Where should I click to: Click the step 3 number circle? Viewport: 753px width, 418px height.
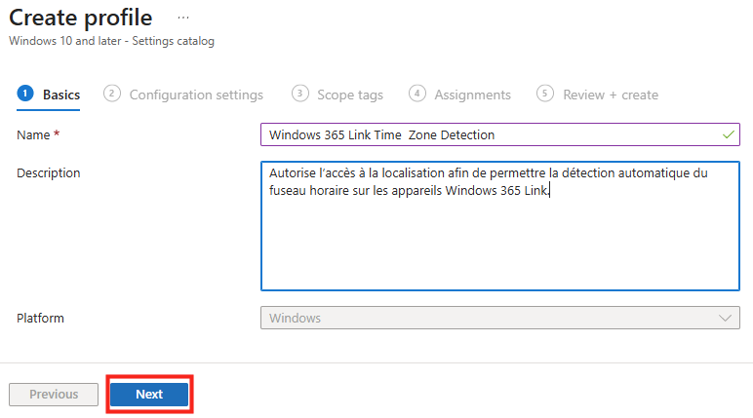tap(299, 94)
